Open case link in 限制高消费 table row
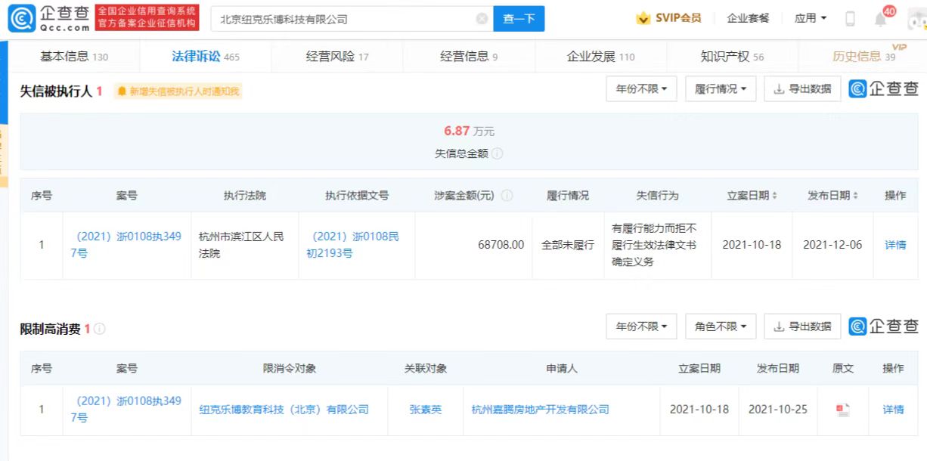Viewport: 927px width, 461px height. pos(126,409)
